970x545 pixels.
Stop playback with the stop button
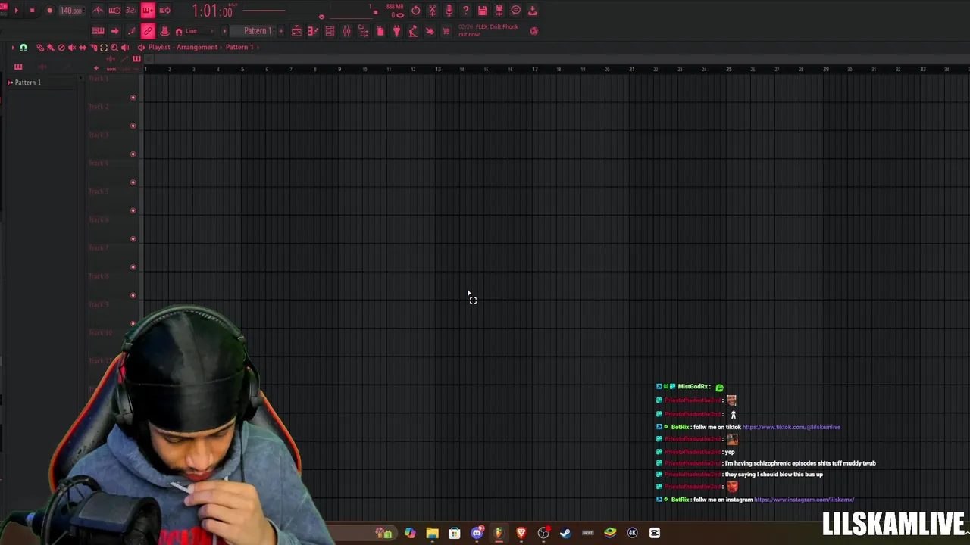pos(32,11)
